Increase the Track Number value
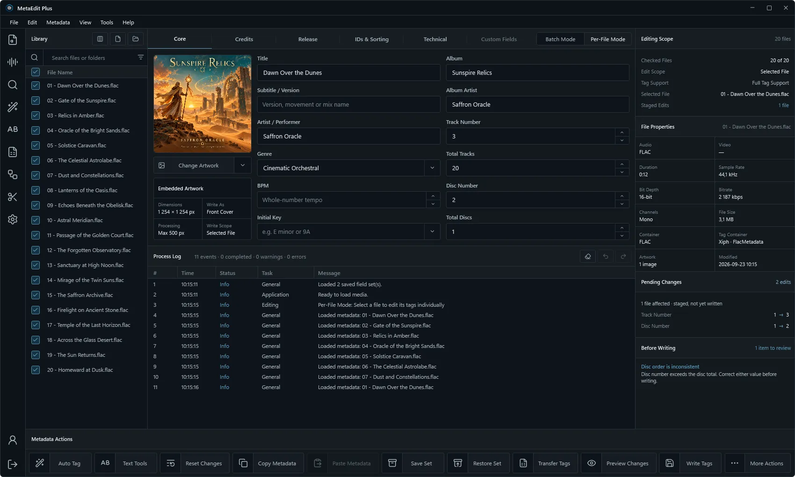The image size is (795, 477). click(x=622, y=132)
